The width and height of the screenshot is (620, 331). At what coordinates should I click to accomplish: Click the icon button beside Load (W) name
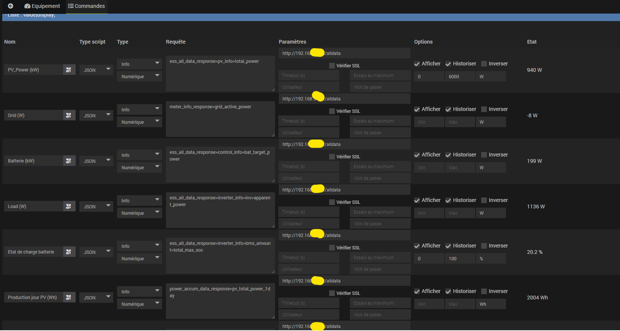(x=68, y=206)
